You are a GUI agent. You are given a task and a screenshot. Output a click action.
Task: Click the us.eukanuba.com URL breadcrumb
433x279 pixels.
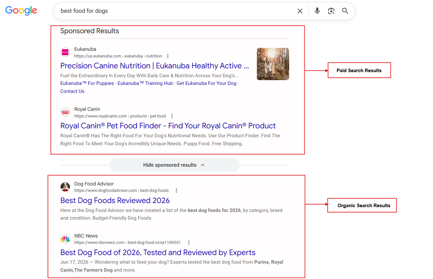pos(118,56)
